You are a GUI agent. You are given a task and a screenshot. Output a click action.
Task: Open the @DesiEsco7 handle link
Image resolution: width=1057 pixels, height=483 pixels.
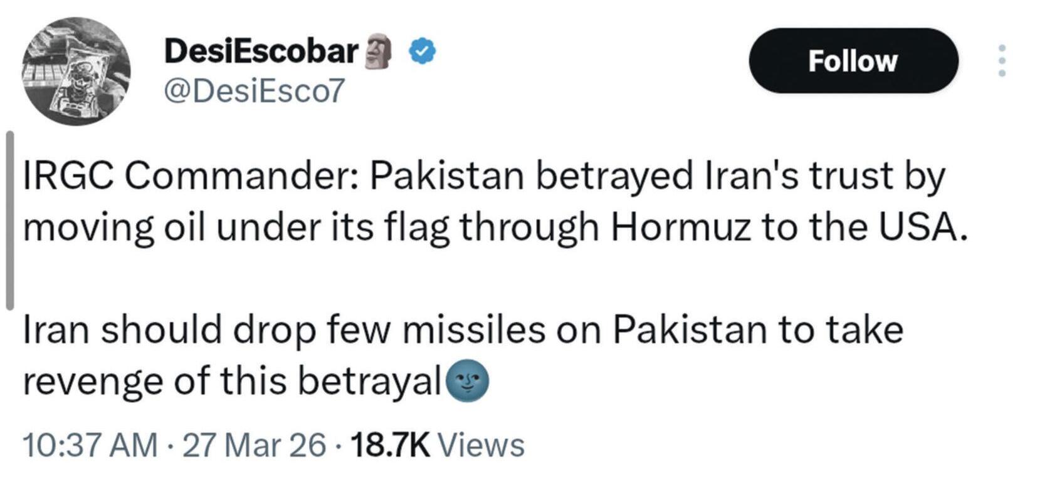[x=254, y=91]
